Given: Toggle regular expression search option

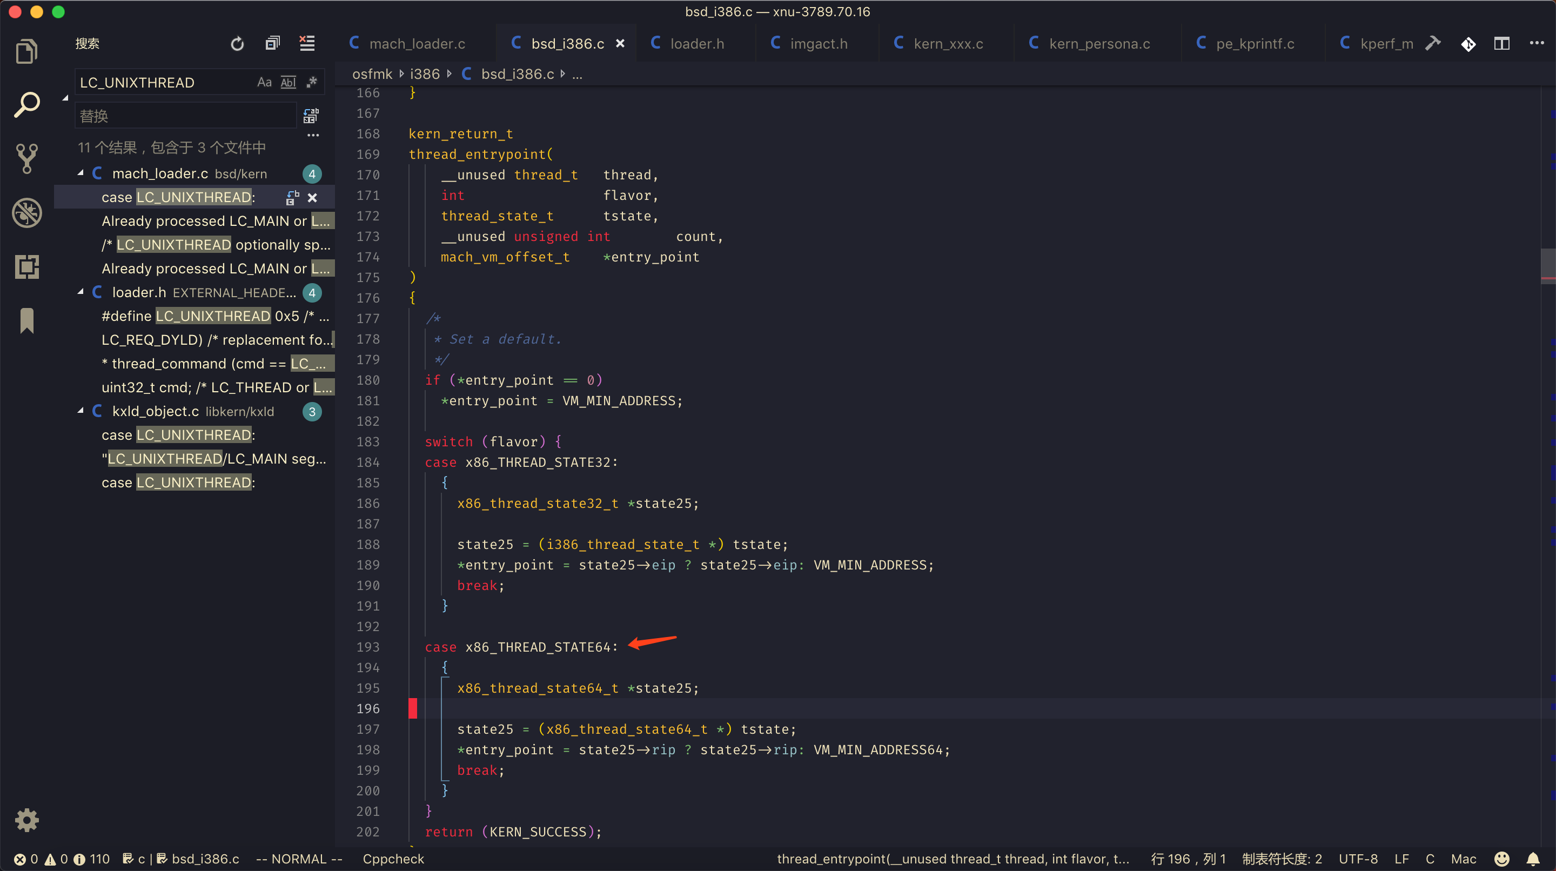Looking at the screenshot, I should tap(312, 82).
